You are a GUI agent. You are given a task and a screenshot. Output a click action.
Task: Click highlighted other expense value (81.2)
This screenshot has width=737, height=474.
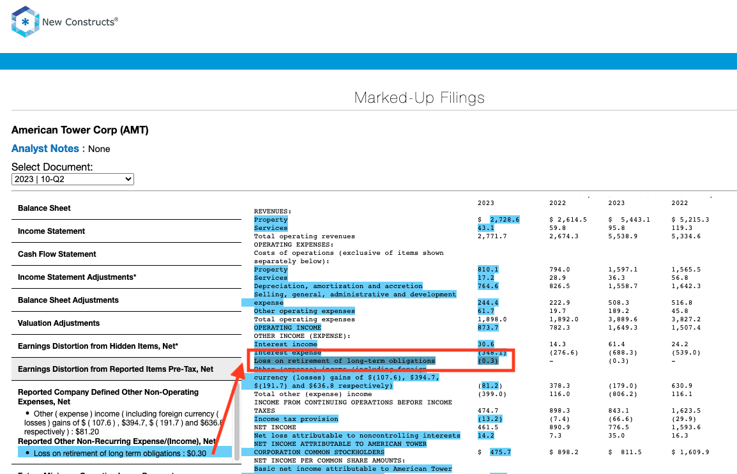[x=490, y=386]
